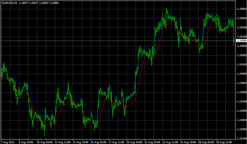
Task: Click the 8 Aug 19:00 time label
Action: (x=26, y=142)
